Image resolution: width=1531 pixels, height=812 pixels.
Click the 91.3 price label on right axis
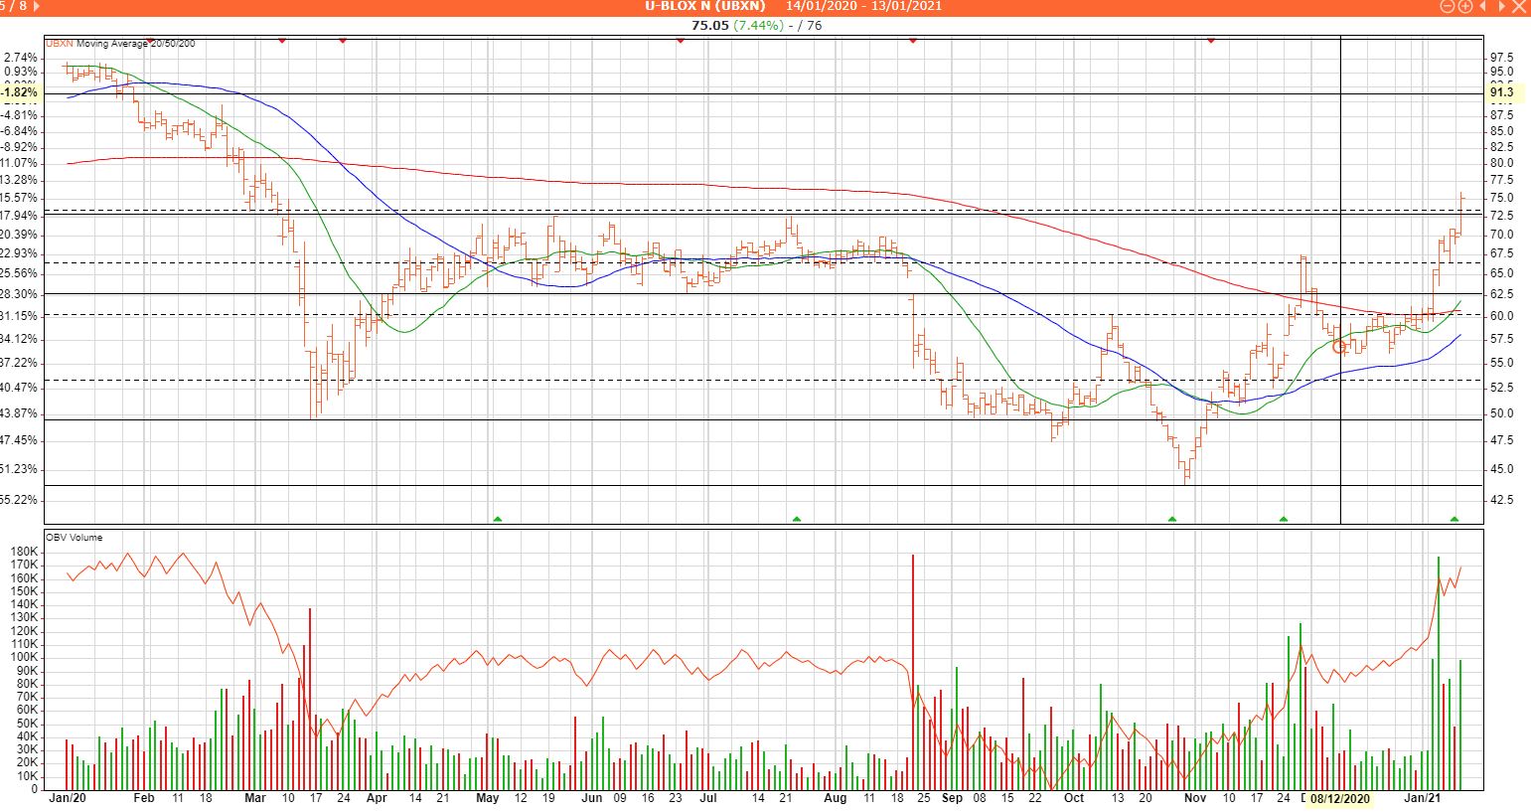[x=1502, y=92]
